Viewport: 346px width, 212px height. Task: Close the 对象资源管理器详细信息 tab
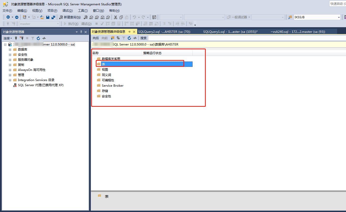point(134,32)
